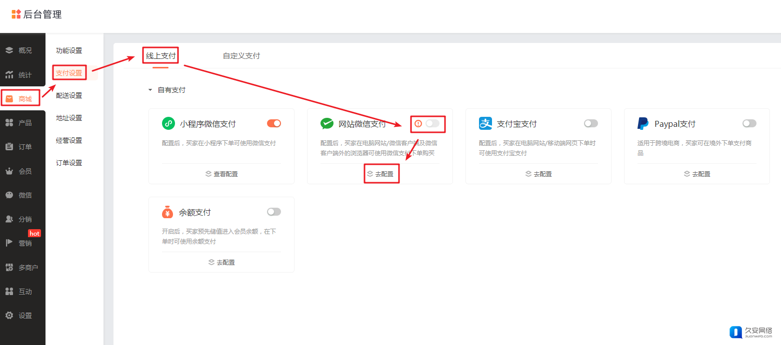Click the 统计 chart icon
Viewport: 781px width, 345px height.
(9, 75)
